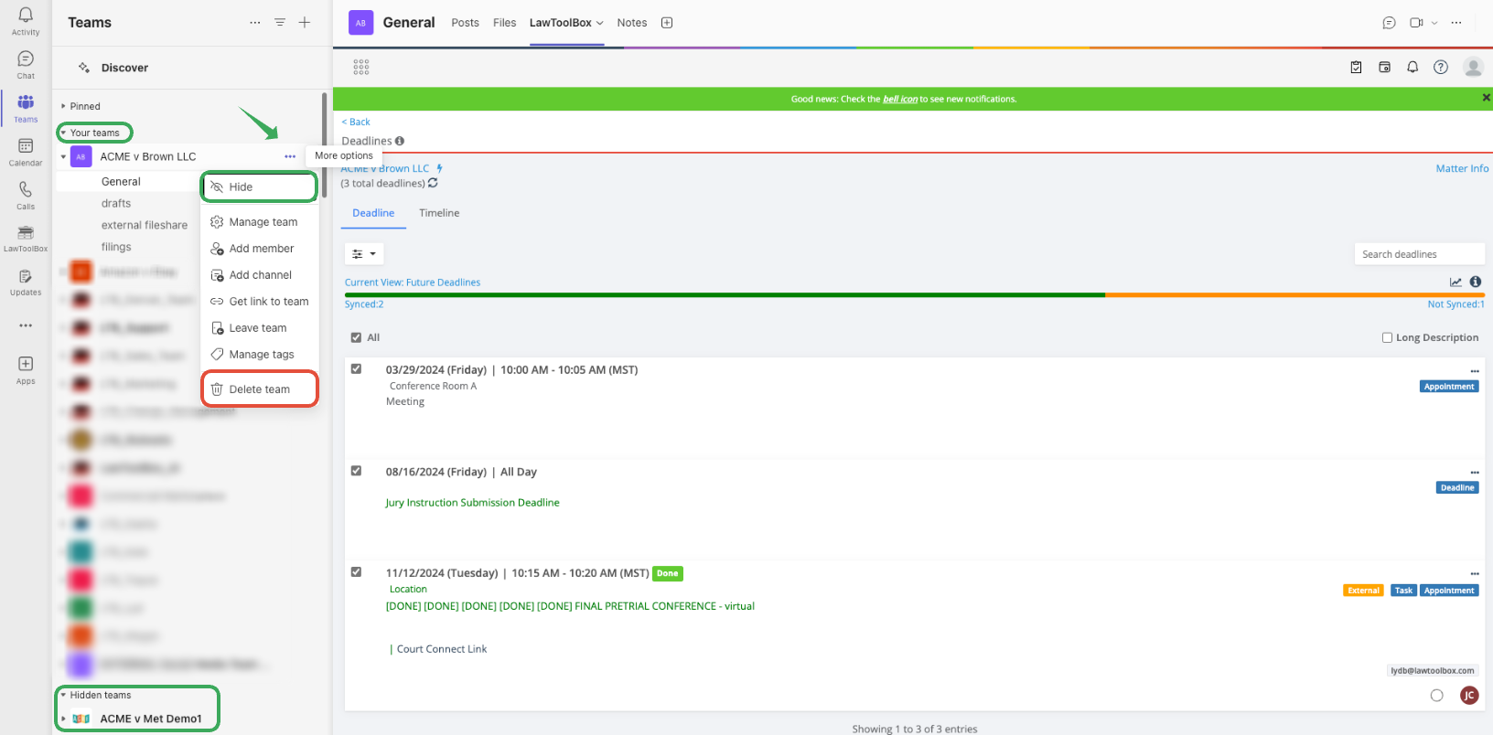Open Calendar in the app rail
Image resolution: width=1493 pixels, height=735 pixels.
point(26,146)
